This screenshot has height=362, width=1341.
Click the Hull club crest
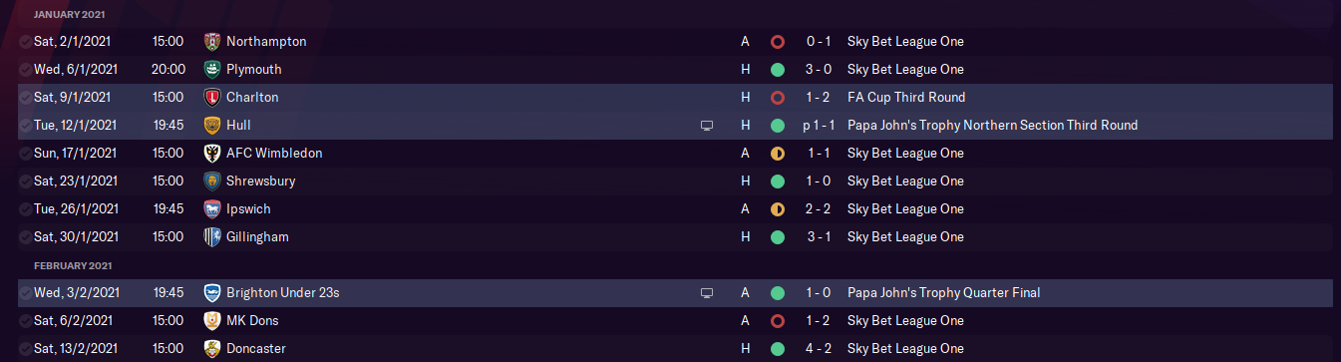[x=211, y=126]
